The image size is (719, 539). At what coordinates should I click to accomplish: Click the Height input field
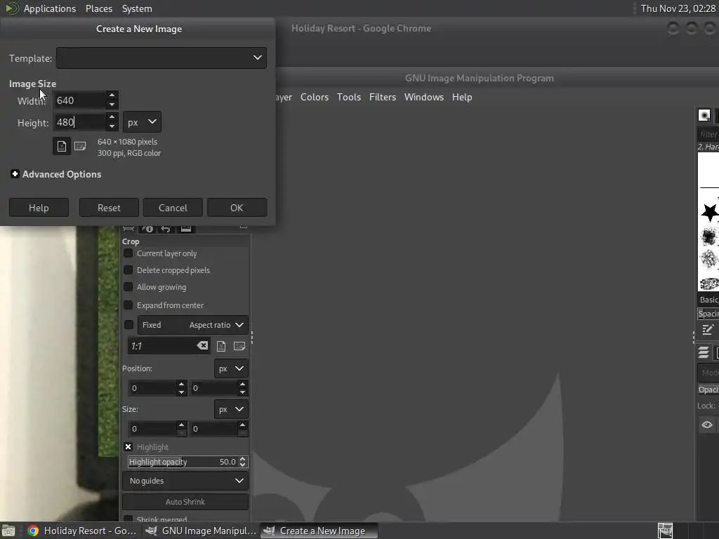click(x=79, y=122)
